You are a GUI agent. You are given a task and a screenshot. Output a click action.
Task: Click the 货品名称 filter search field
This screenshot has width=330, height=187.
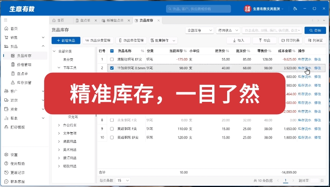pos(272,30)
